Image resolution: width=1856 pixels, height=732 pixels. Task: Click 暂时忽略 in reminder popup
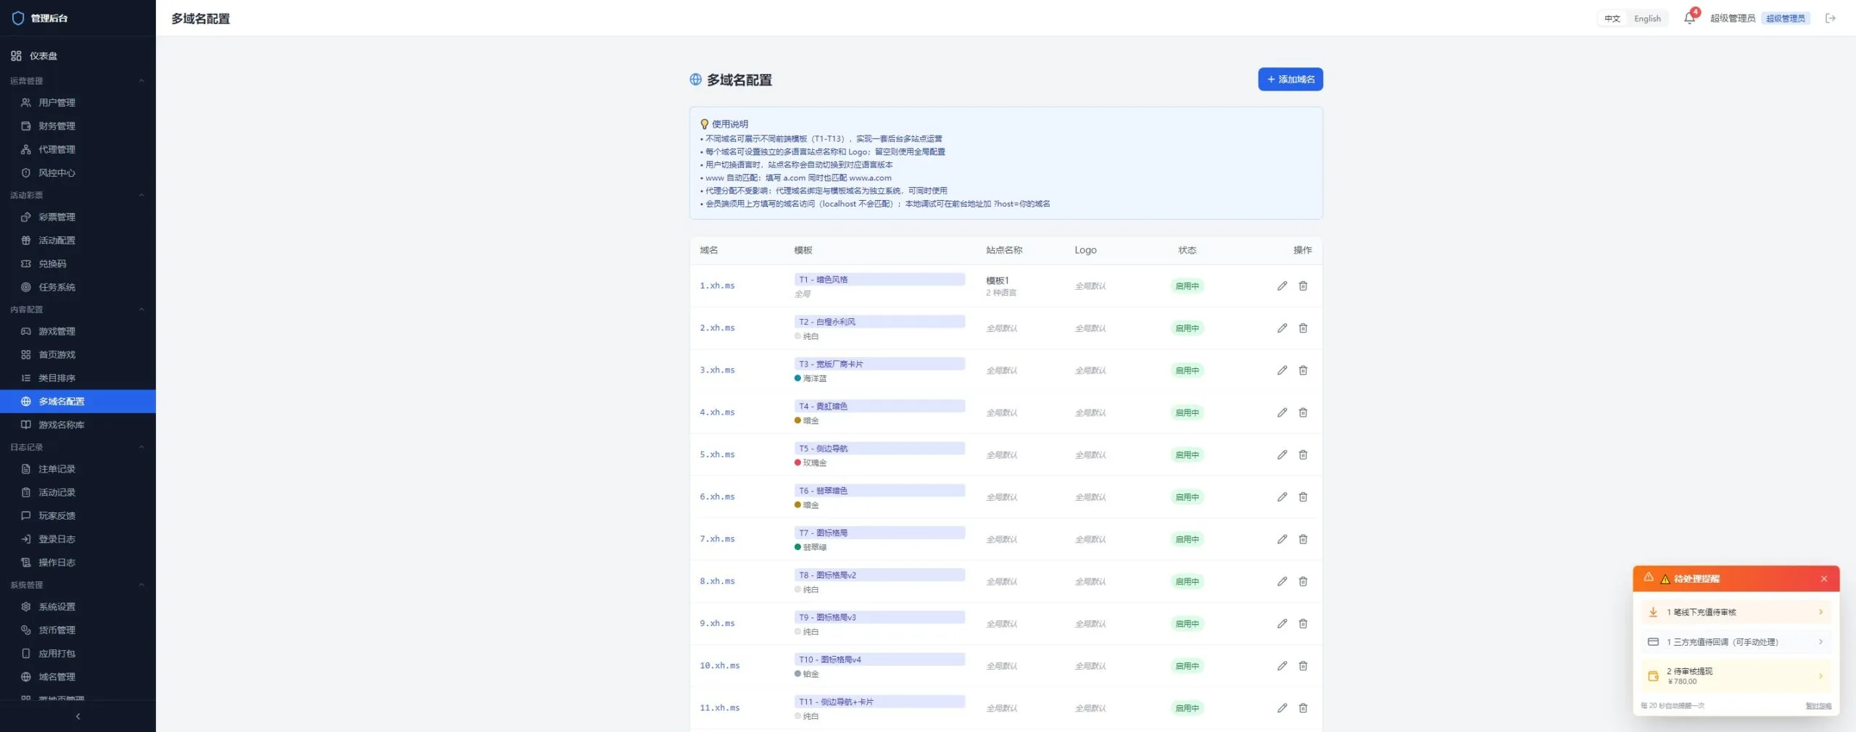pyautogui.click(x=1818, y=706)
